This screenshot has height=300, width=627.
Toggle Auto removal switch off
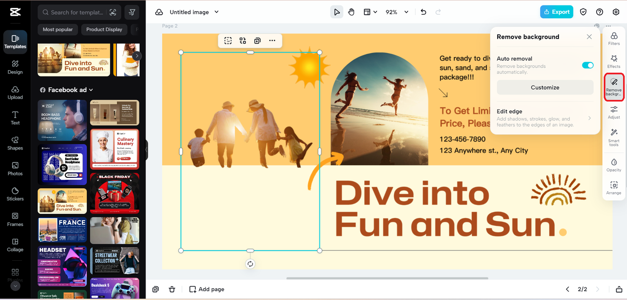pos(587,65)
